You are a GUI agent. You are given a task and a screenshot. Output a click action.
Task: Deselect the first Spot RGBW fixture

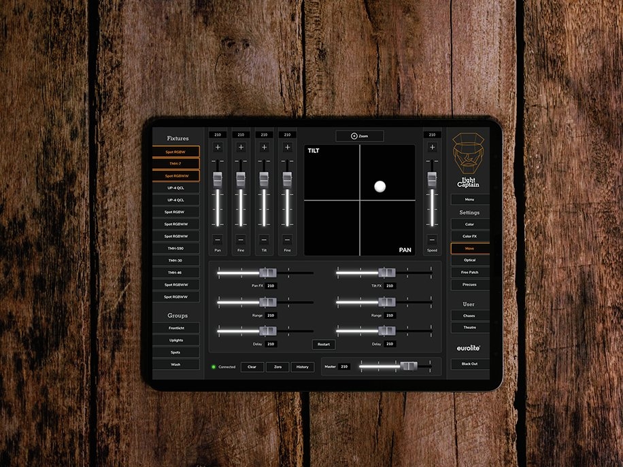175,152
